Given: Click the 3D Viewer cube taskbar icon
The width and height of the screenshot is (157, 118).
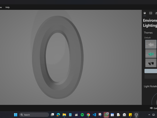Looking at the screenshot, I should [x=136, y=115].
